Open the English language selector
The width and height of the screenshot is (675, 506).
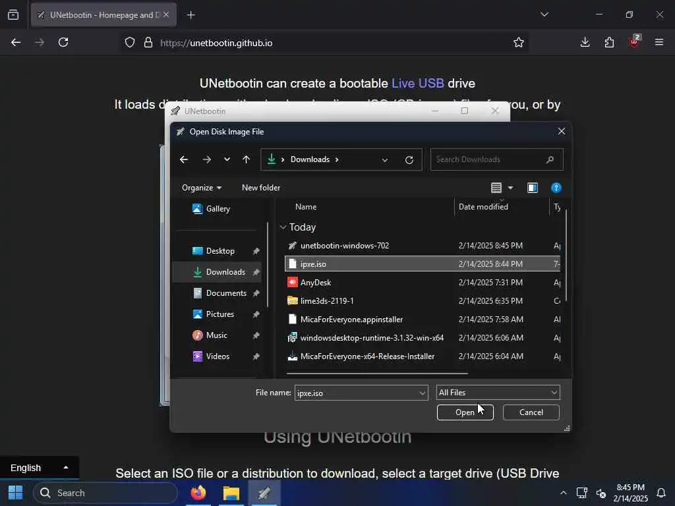point(39,468)
